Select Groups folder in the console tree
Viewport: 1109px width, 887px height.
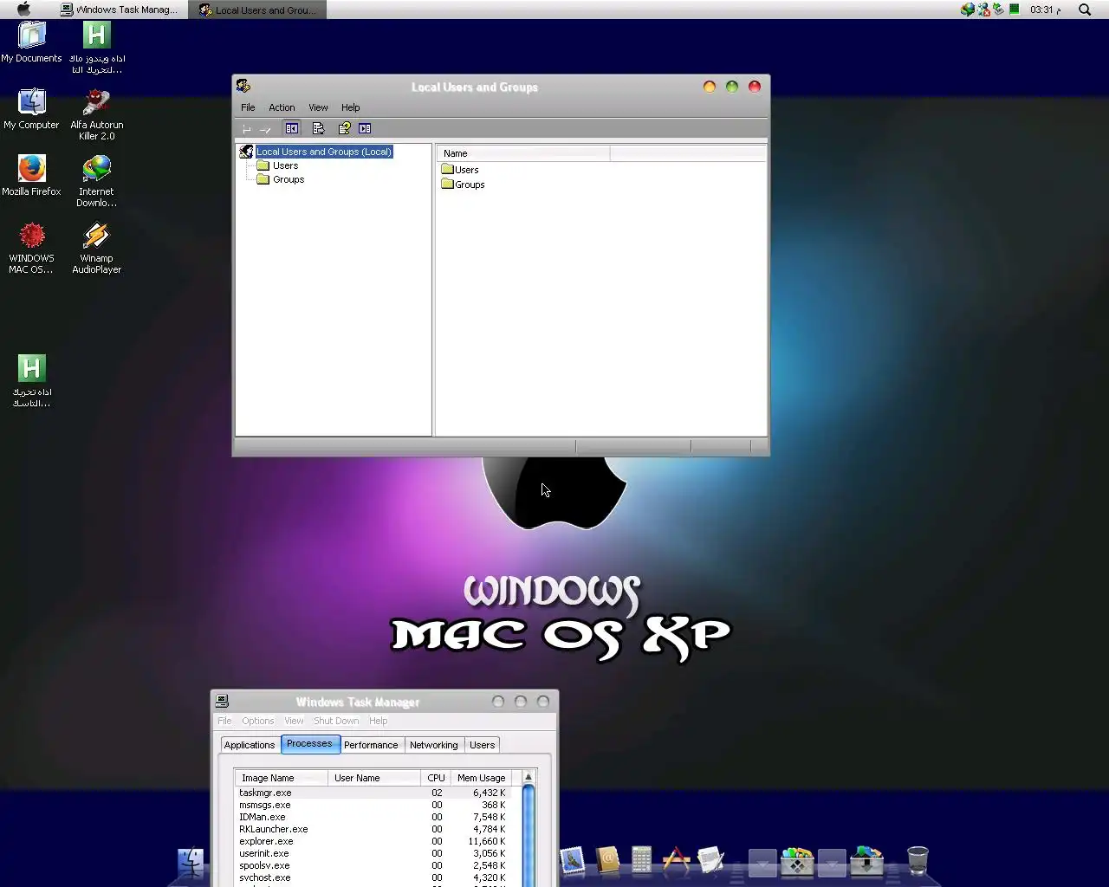click(289, 179)
